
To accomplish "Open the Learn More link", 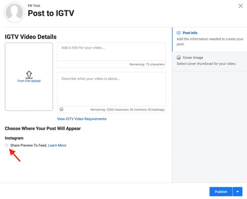I will tap(57, 145).
